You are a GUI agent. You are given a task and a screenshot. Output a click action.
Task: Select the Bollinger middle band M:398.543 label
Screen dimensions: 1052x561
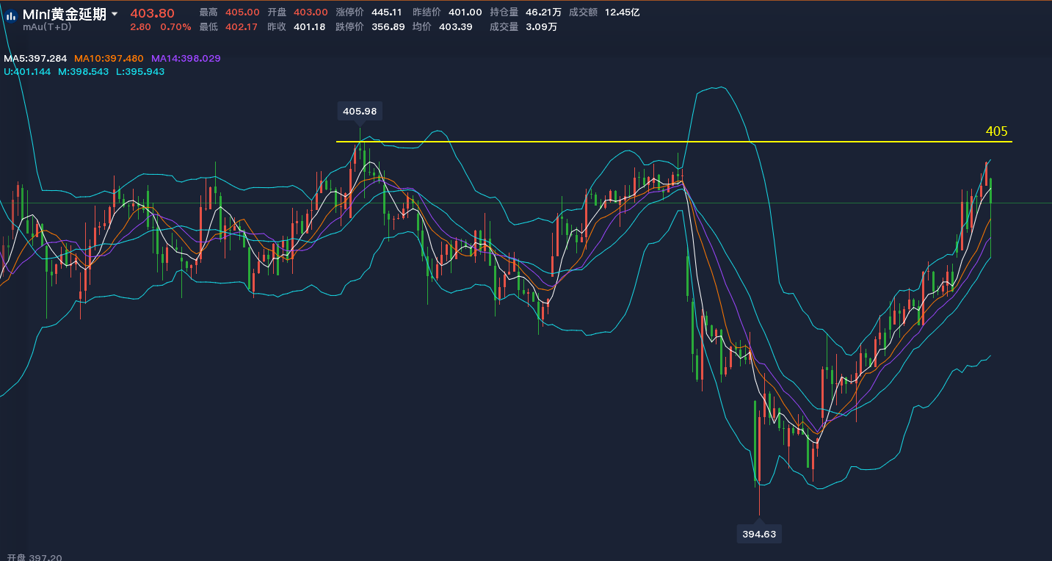tap(84, 71)
